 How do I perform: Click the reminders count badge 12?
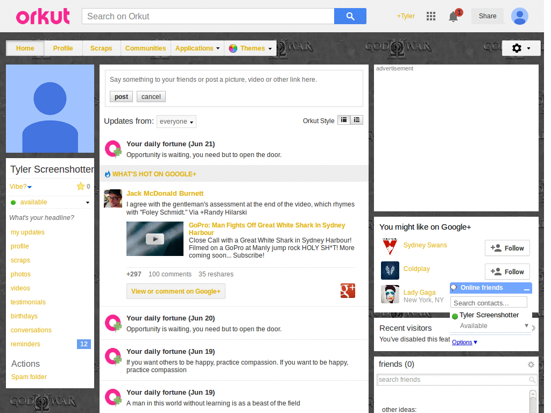click(83, 344)
